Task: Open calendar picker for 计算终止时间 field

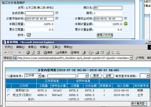Action: pos(125,18)
